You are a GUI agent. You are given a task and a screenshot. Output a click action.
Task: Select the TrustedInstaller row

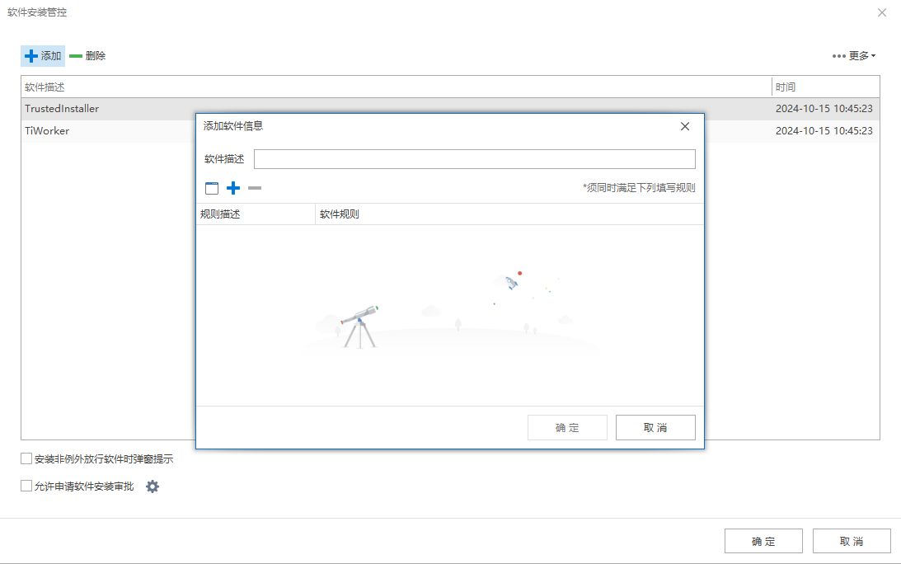tap(450, 109)
